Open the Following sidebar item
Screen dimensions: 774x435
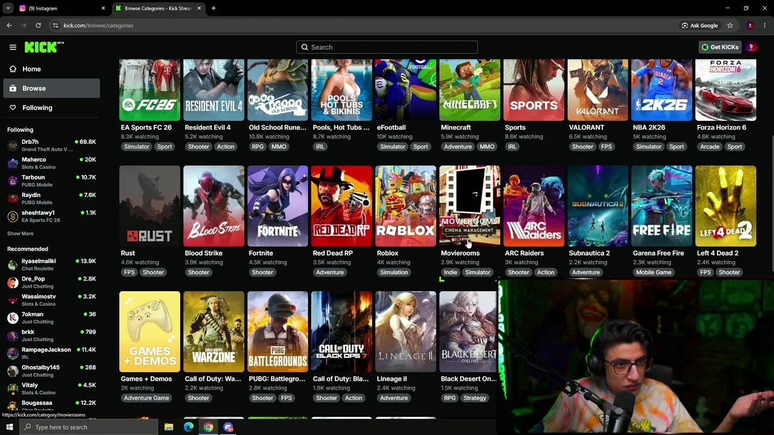point(51,108)
